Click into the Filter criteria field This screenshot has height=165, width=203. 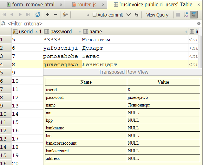tap(95, 24)
